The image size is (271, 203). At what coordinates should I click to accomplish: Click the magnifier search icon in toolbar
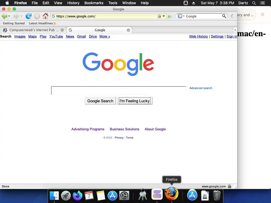(224, 16)
